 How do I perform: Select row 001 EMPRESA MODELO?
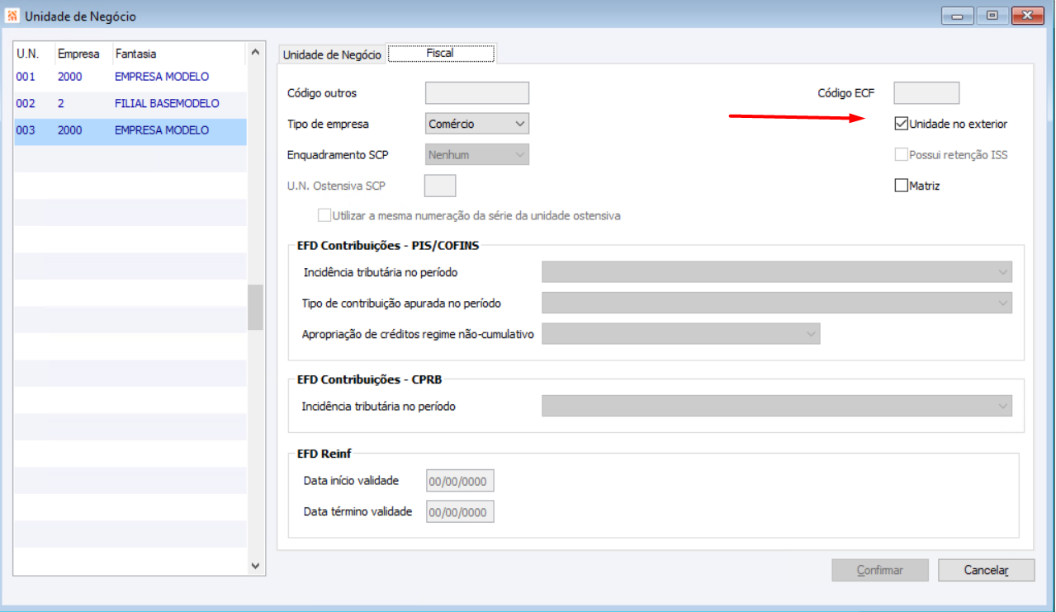point(130,77)
